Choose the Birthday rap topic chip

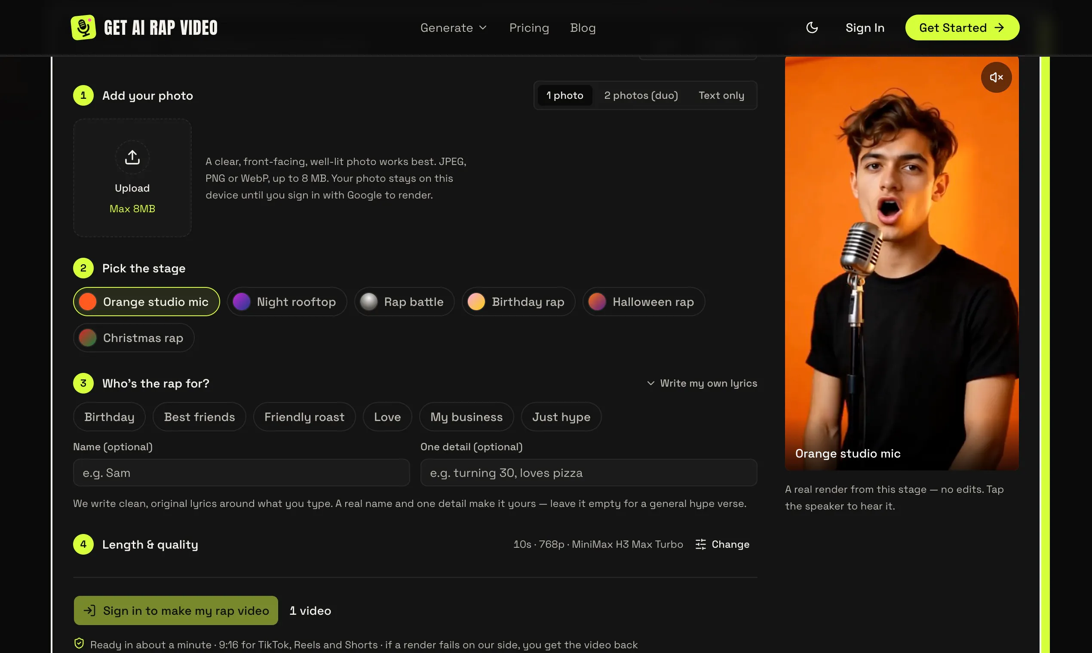point(109,417)
